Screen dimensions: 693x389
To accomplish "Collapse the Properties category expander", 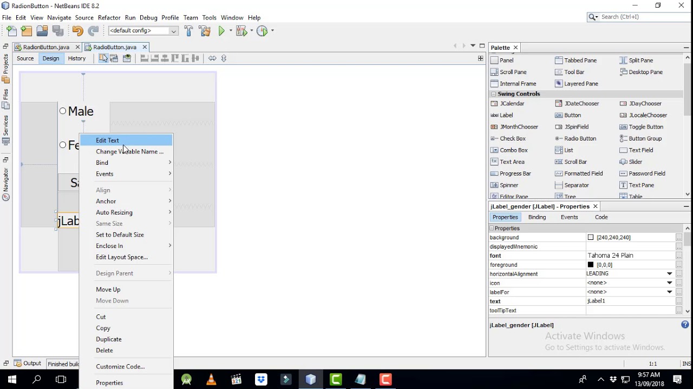I will coord(492,229).
